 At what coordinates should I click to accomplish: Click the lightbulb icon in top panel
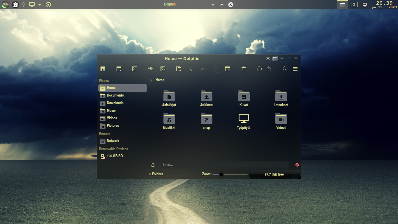pos(24,5)
